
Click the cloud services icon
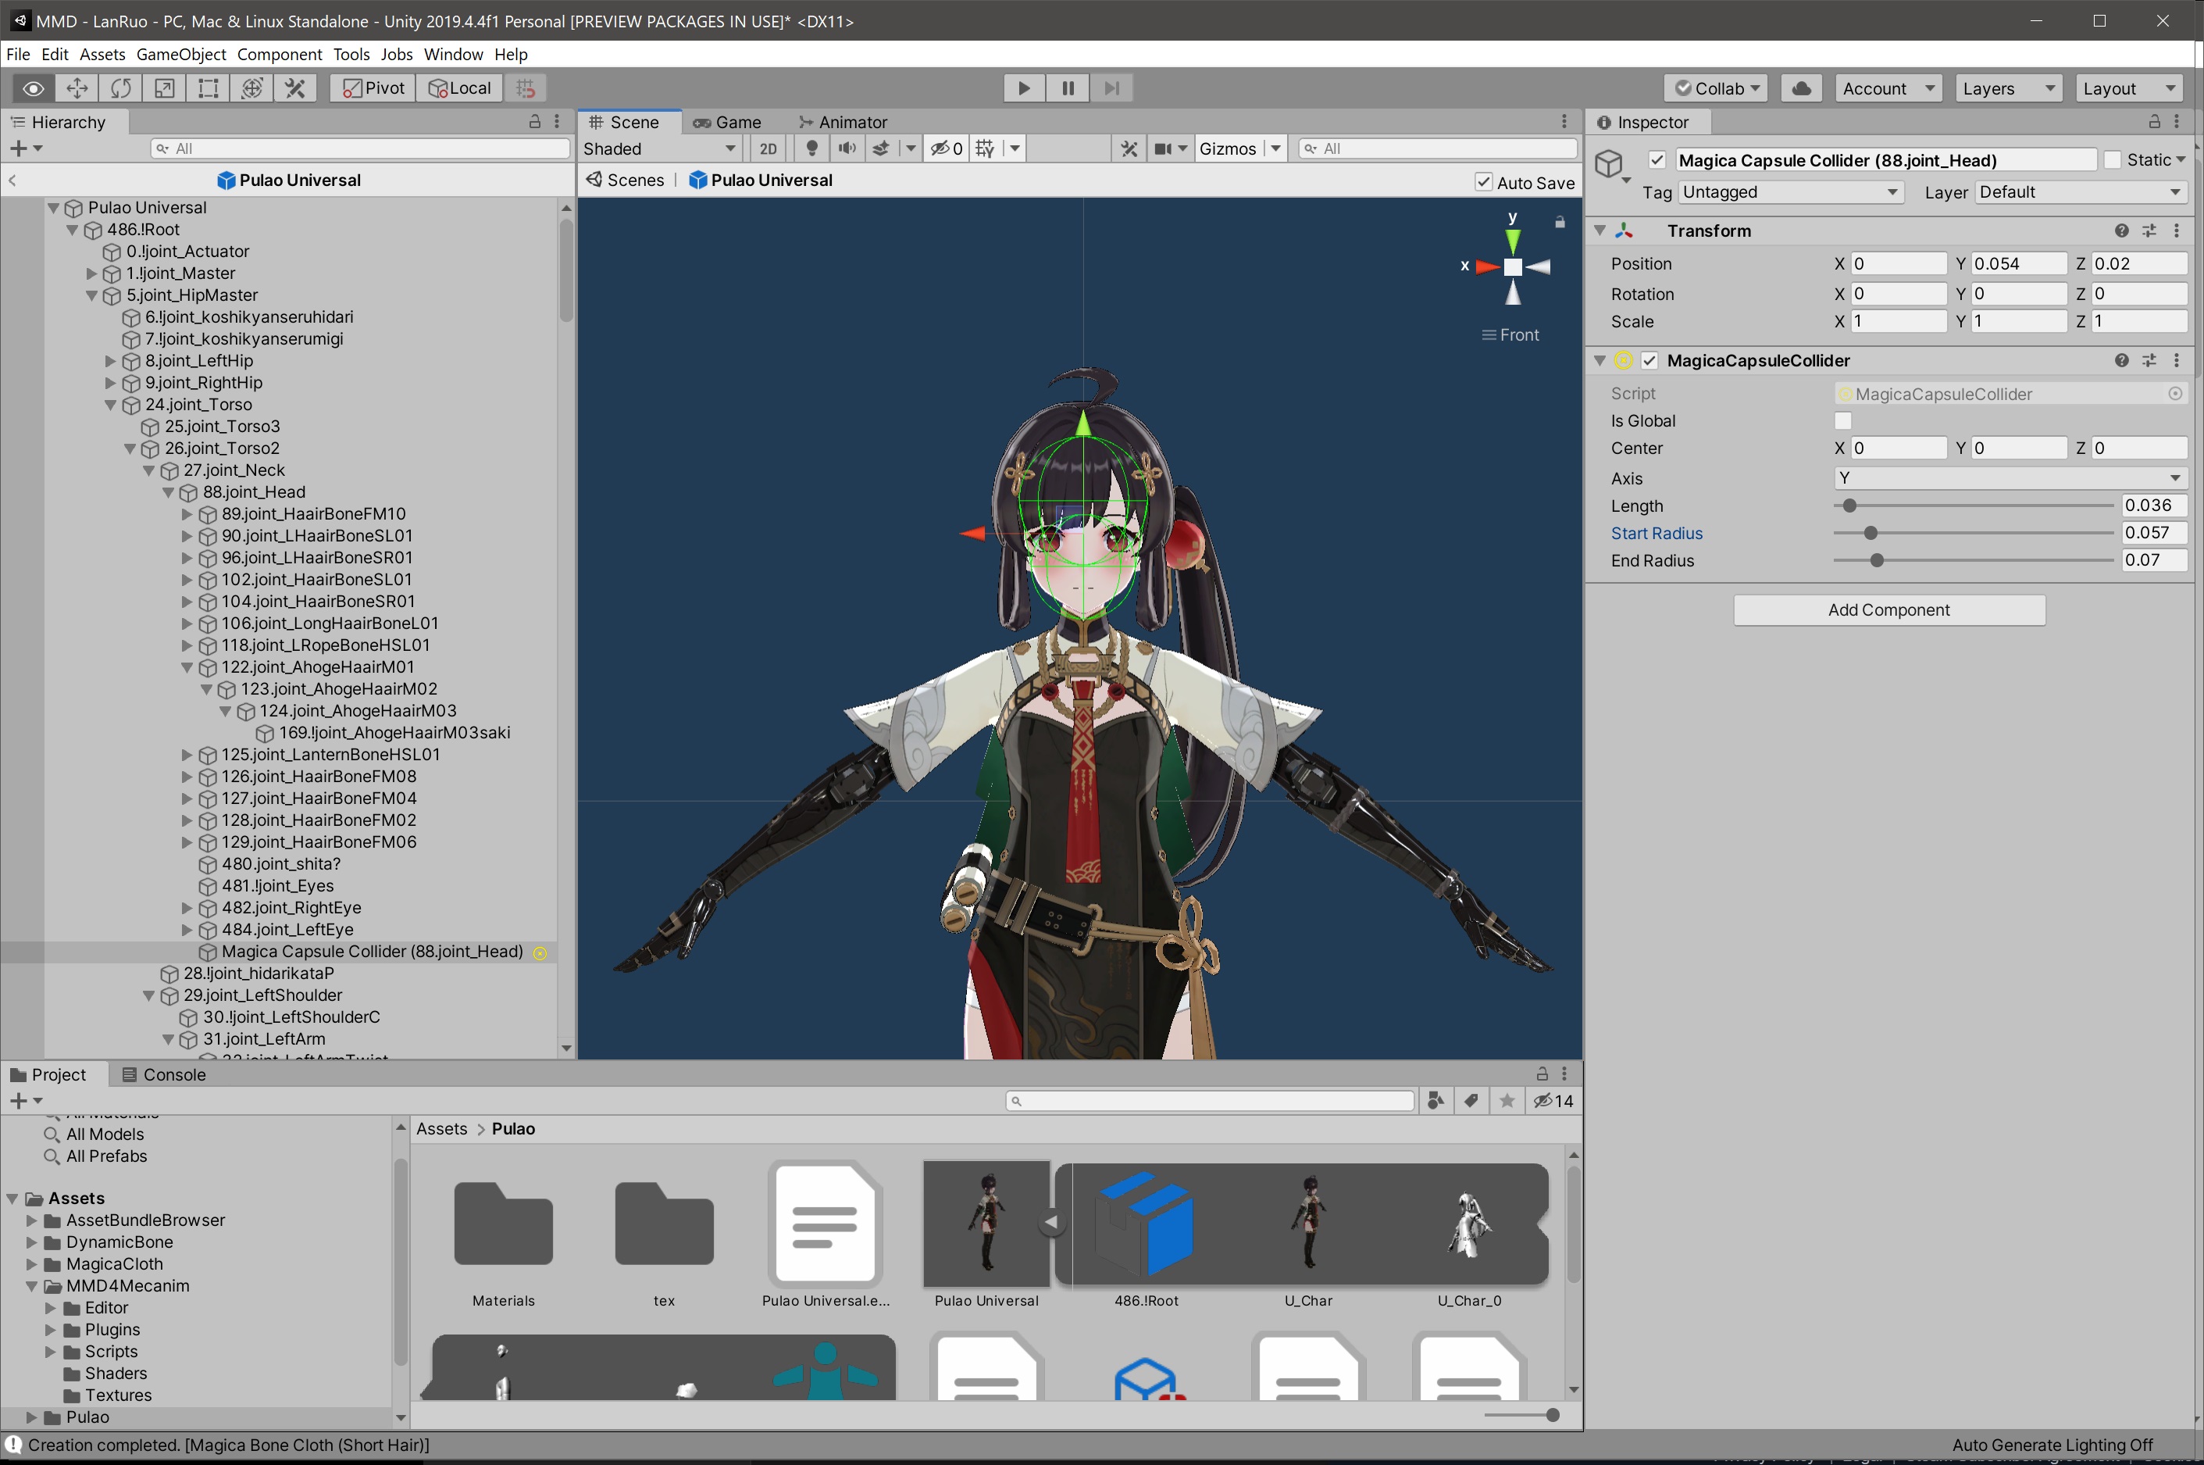point(1800,88)
